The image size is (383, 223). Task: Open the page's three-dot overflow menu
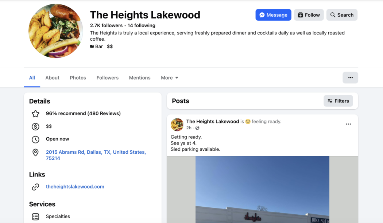tap(350, 78)
